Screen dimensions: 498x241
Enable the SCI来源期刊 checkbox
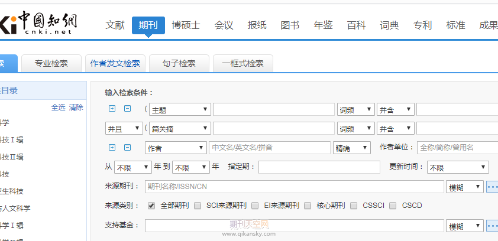point(198,206)
